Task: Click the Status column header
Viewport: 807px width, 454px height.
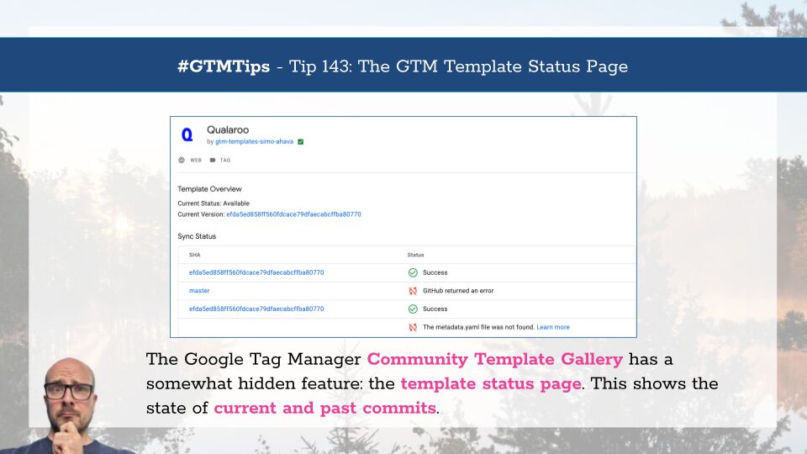Action: pyautogui.click(x=415, y=255)
